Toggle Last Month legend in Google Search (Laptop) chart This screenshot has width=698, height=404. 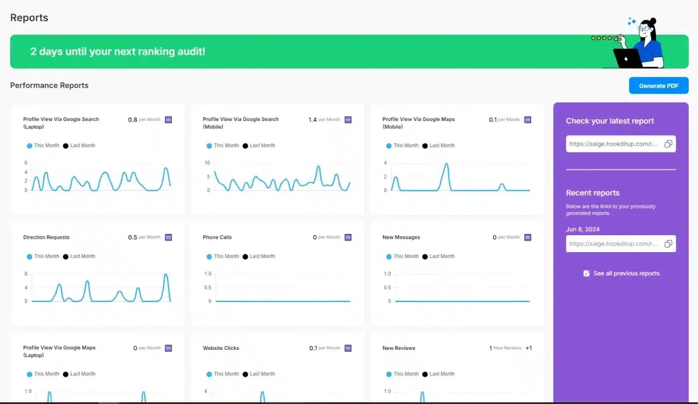pyautogui.click(x=79, y=146)
